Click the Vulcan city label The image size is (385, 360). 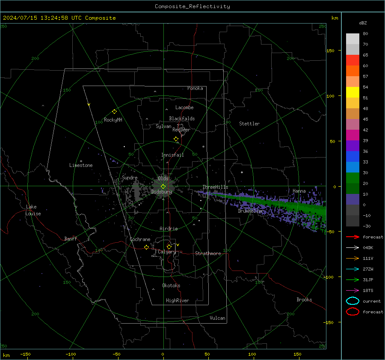click(217, 318)
